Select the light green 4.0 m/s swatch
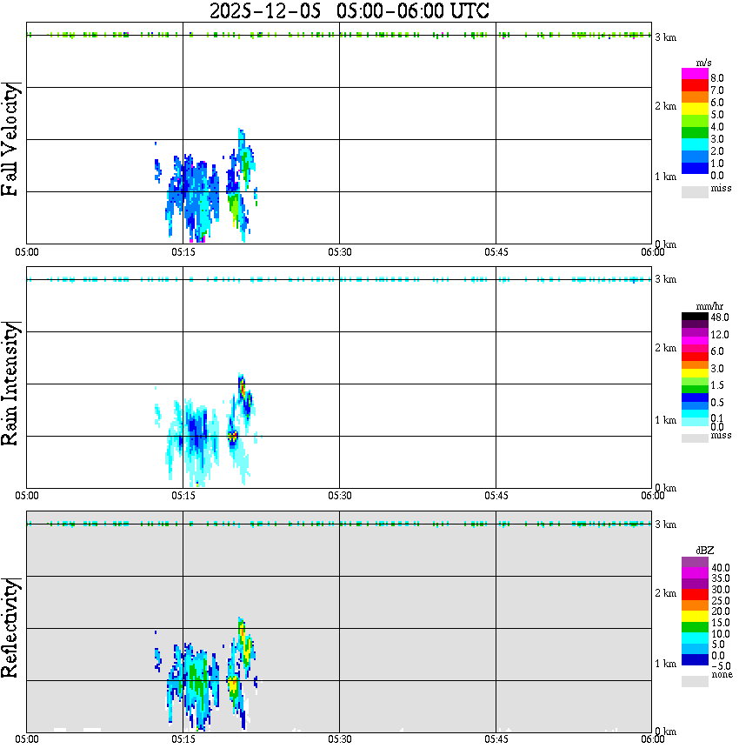 [695, 122]
